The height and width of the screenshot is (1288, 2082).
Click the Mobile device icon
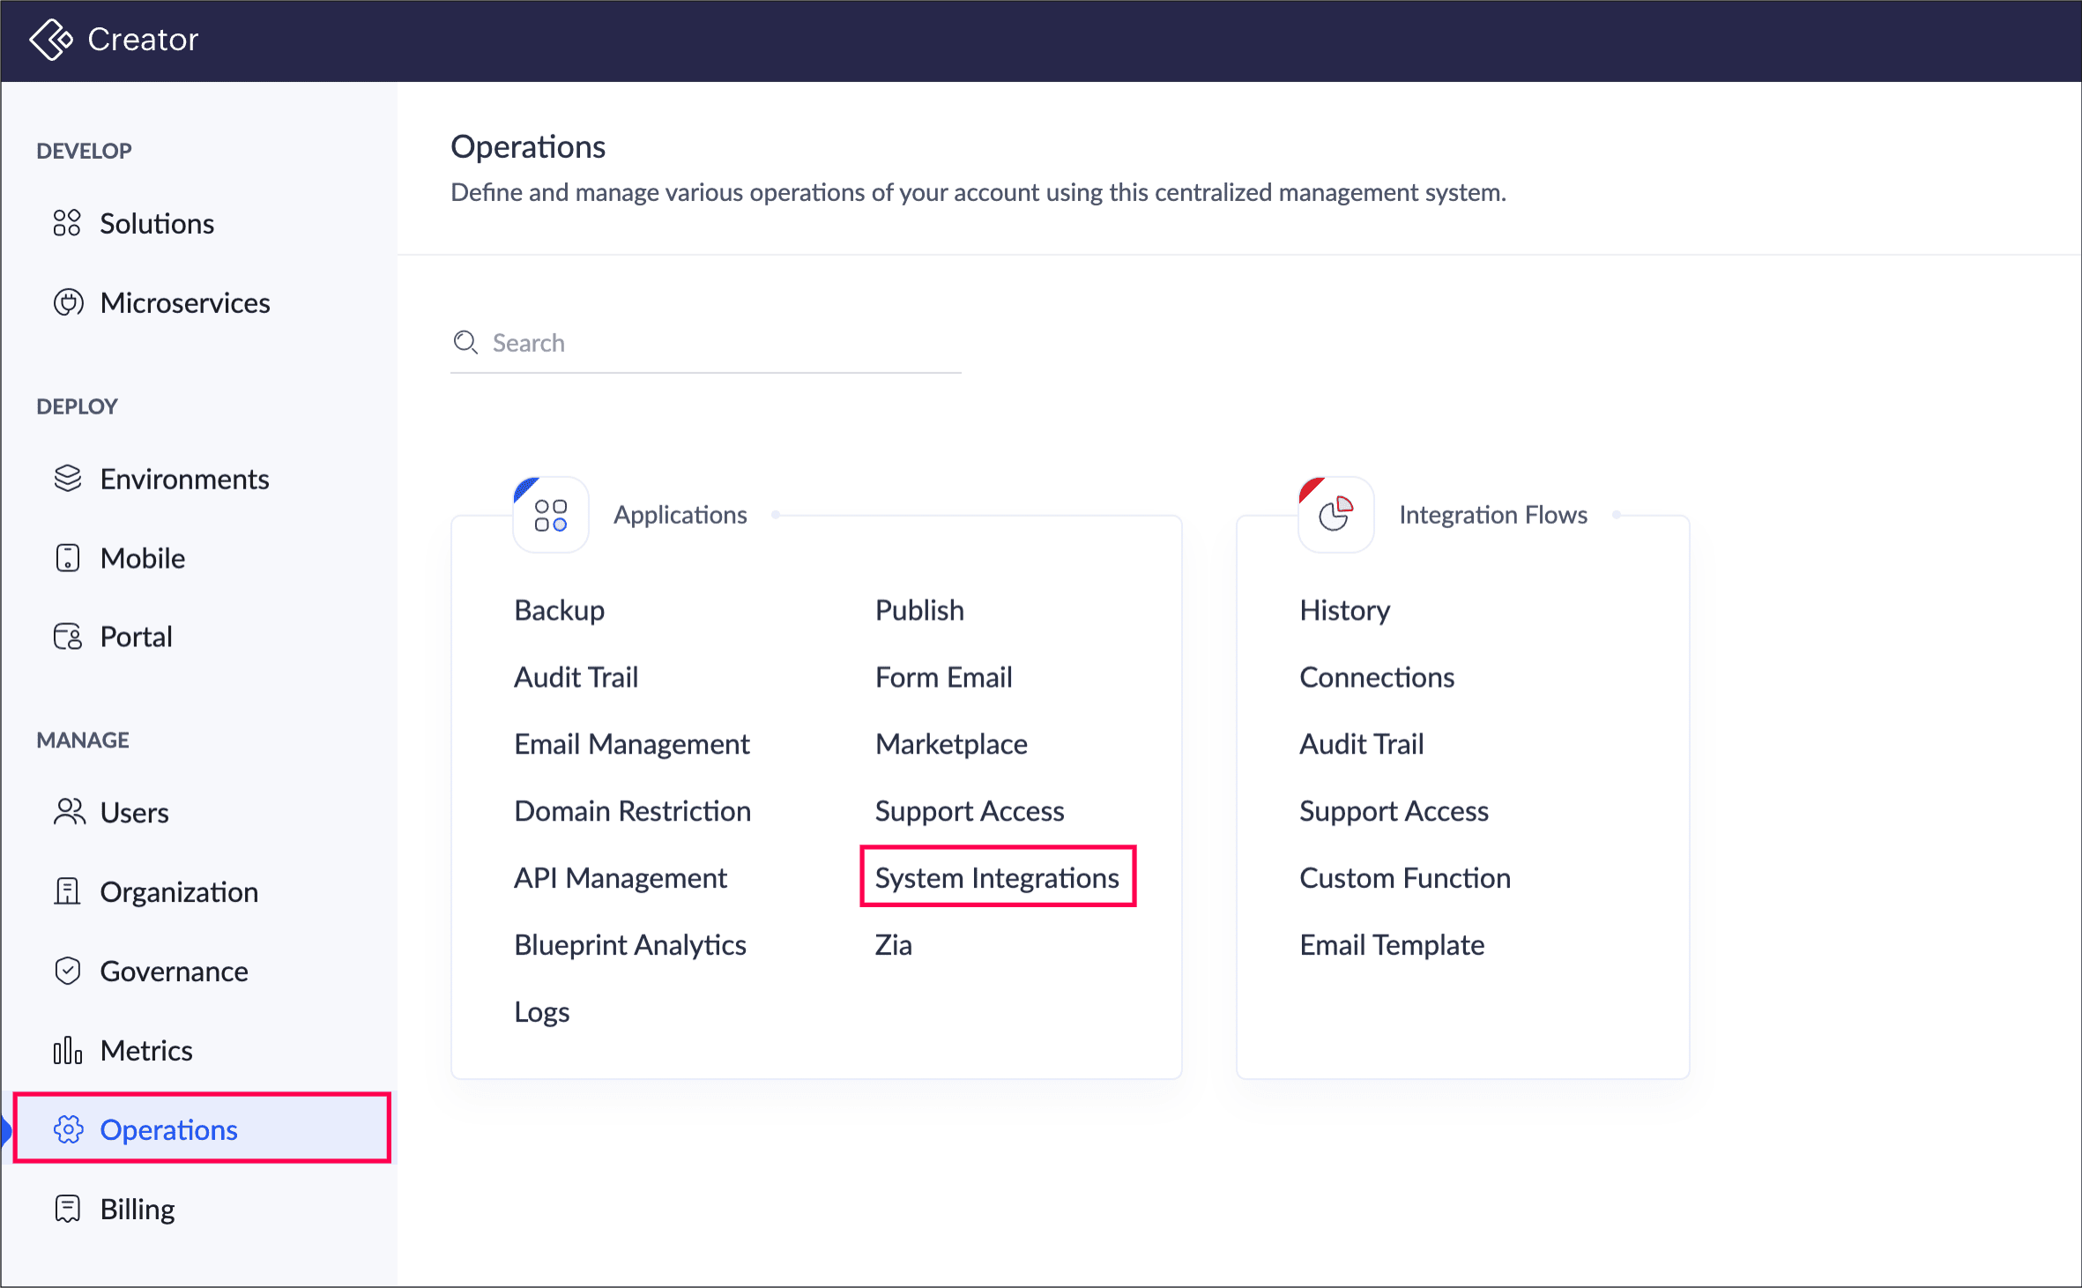(x=68, y=558)
